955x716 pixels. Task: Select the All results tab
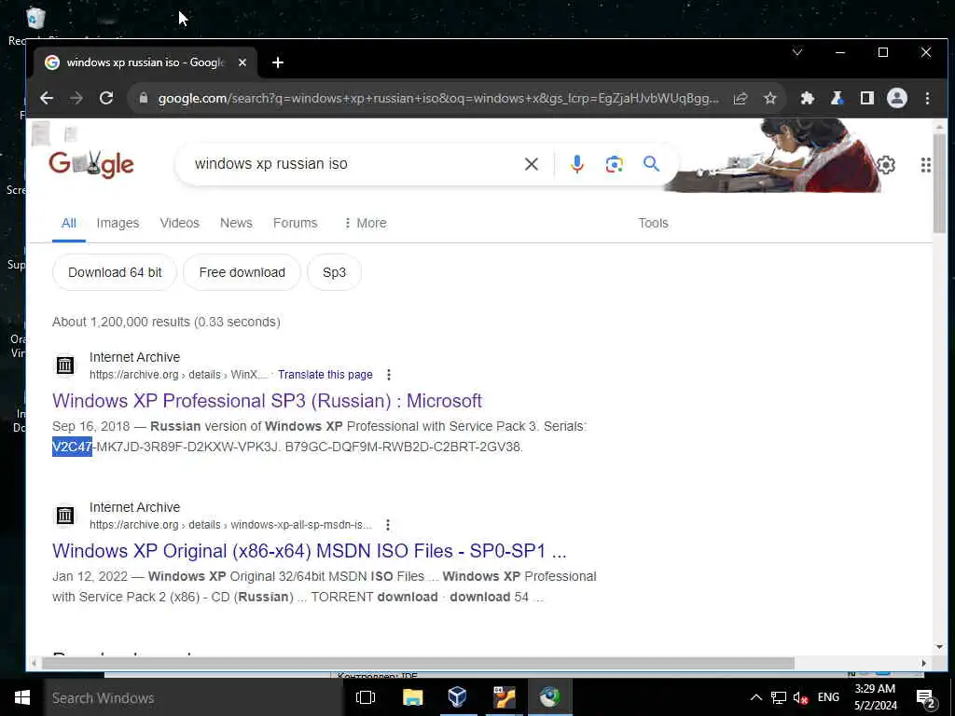point(69,223)
